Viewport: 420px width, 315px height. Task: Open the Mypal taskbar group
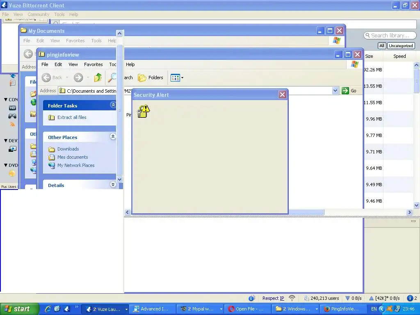coord(200,309)
